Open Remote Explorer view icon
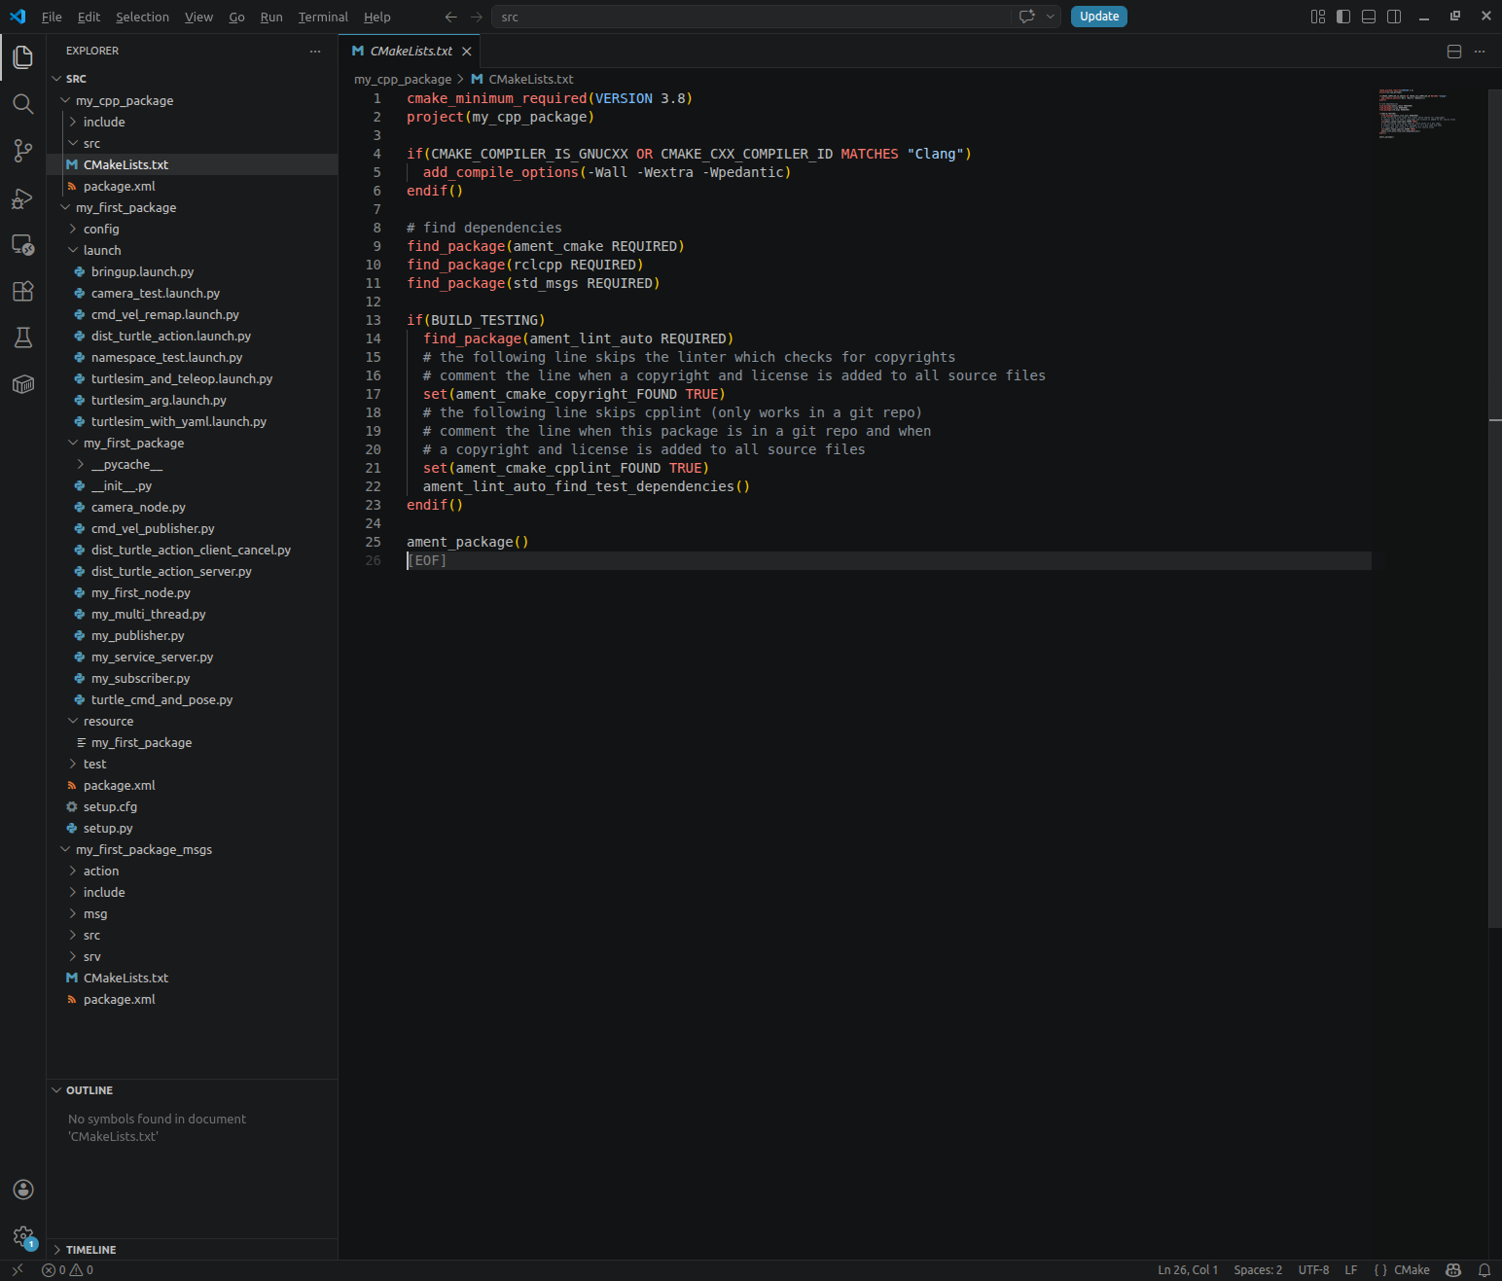Image resolution: width=1502 pixels, height=1281 pixels. pos(23,244)
